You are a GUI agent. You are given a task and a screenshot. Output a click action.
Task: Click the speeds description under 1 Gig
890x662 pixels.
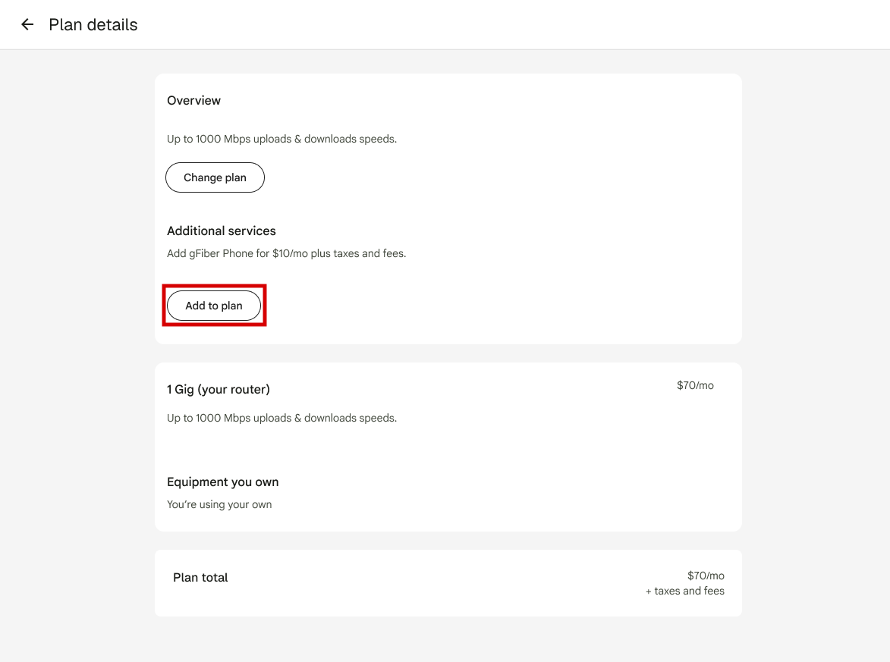282,418
